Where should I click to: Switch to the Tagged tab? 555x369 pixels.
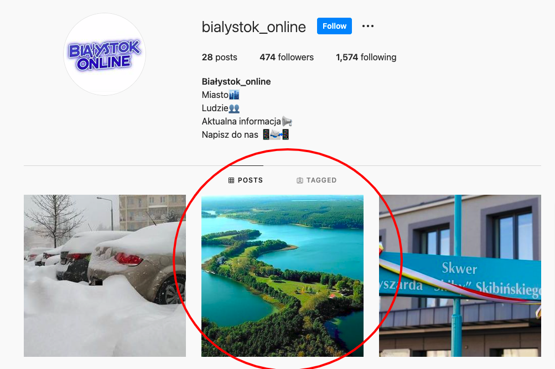(317, 180)
